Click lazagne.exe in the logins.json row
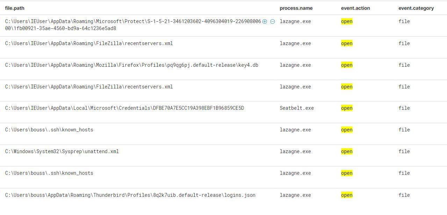 click(295, 195)
